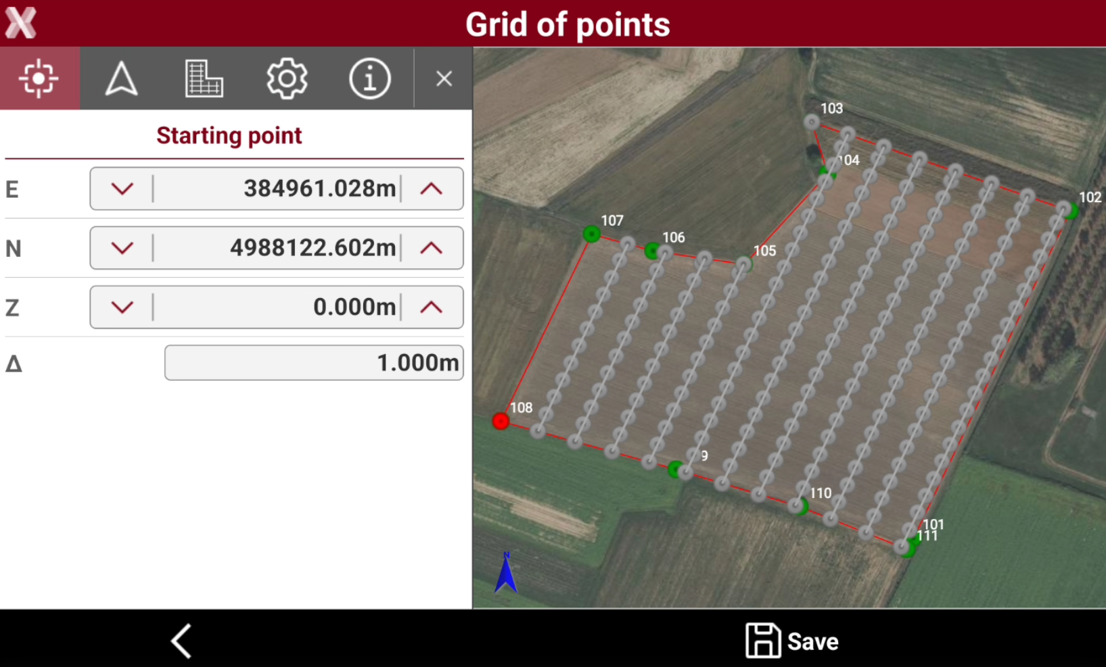Select the red point 108 on map

(x=501, y=421)
